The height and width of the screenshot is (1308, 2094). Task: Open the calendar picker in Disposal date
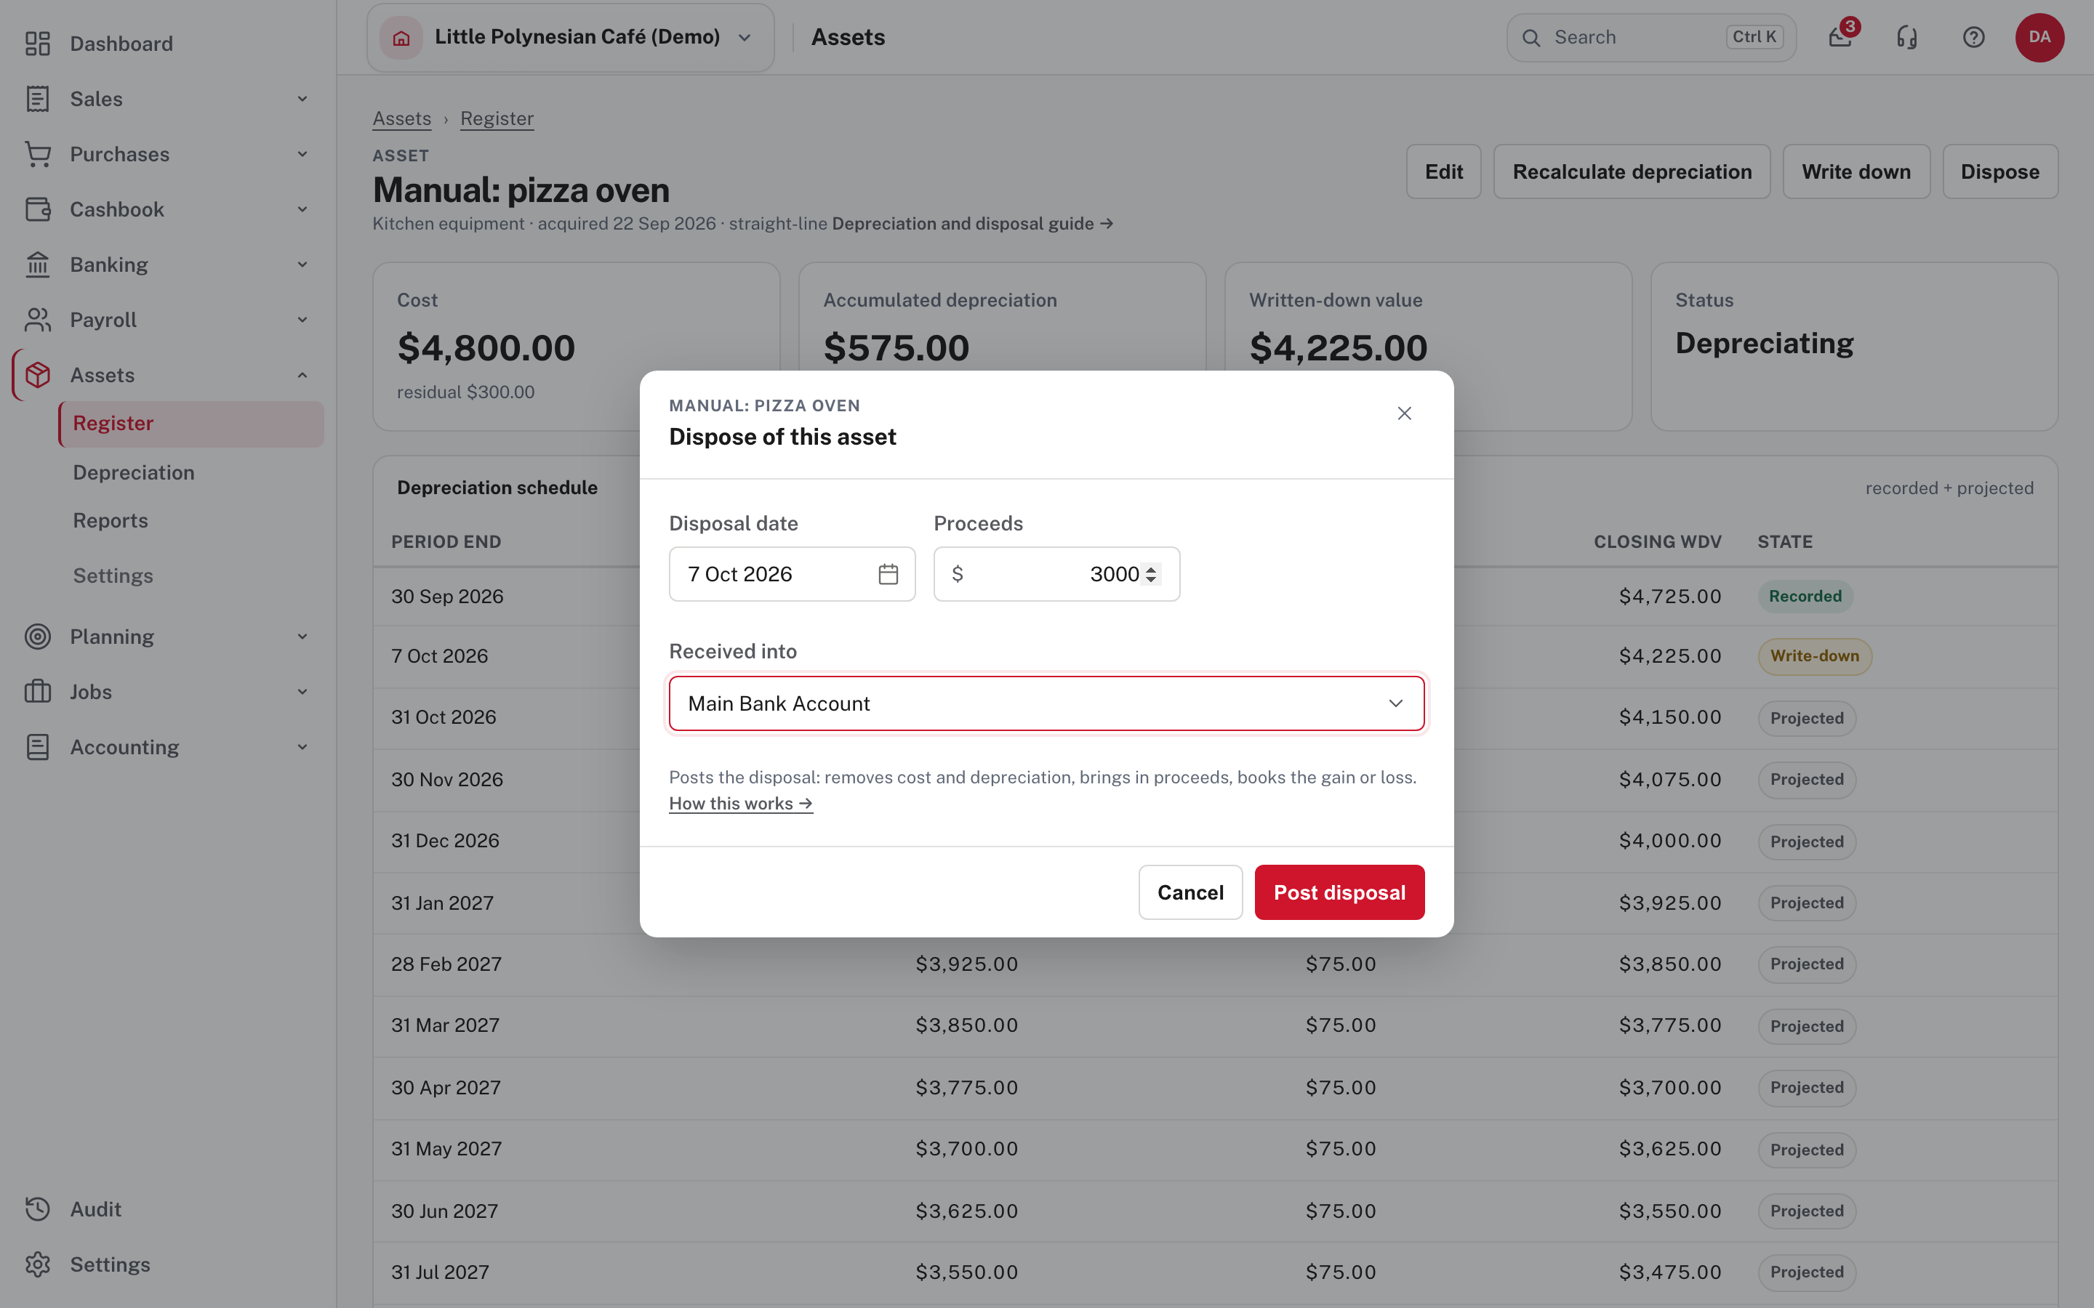coord(888,574)
